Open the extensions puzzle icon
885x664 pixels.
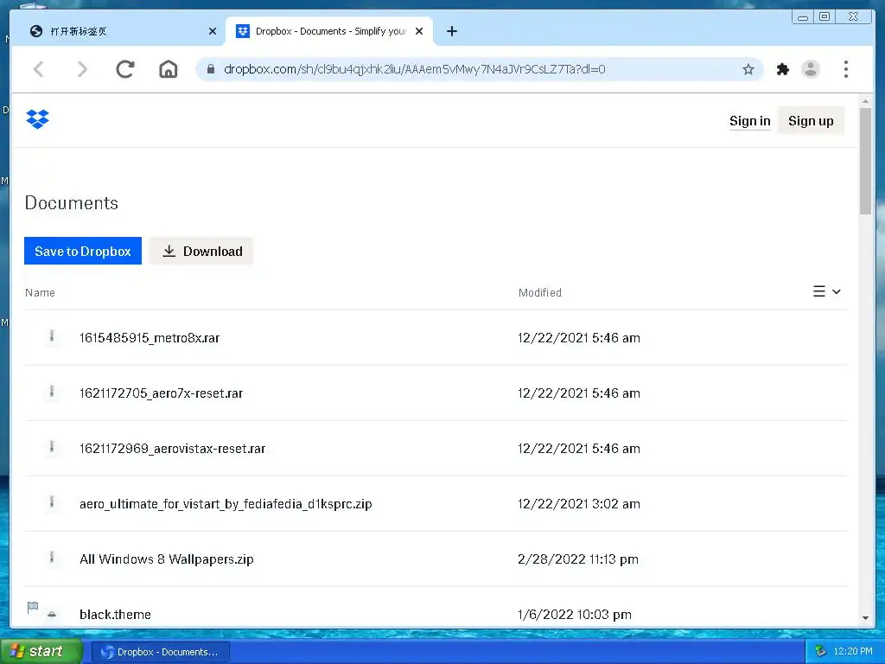[x=783, y=69]
